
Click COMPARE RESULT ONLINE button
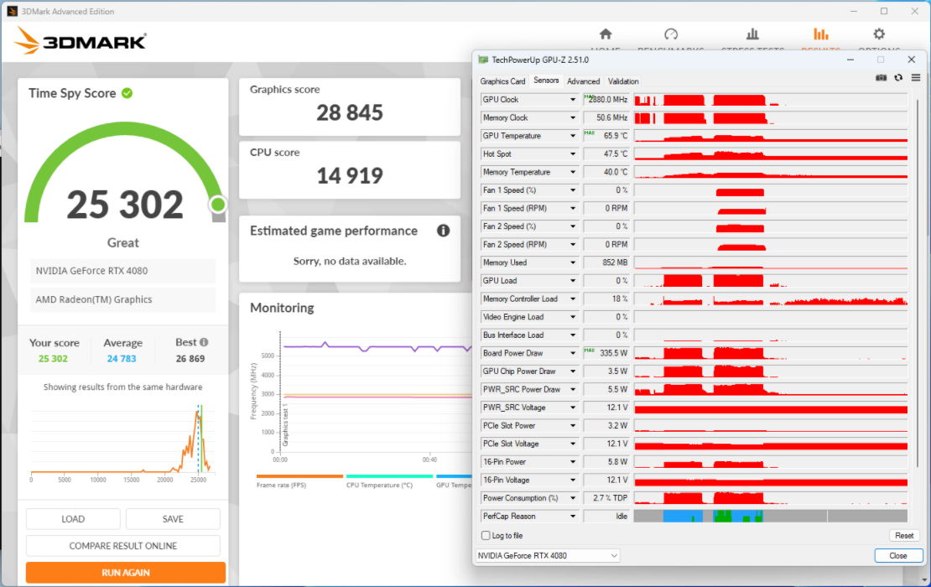123,546
